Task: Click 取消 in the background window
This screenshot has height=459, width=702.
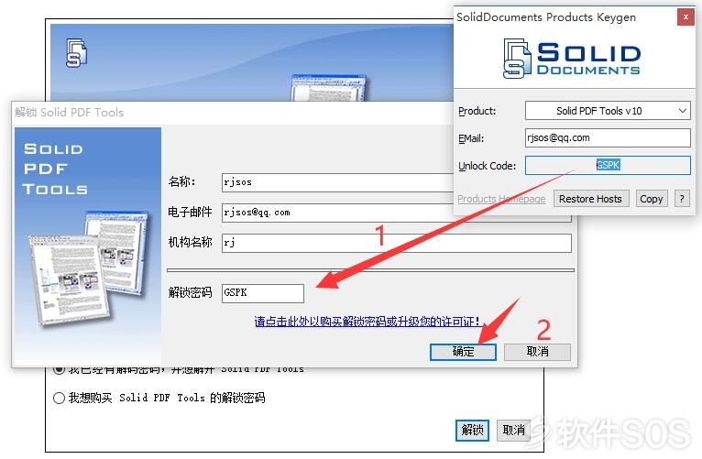Action: tap(513, 431)
